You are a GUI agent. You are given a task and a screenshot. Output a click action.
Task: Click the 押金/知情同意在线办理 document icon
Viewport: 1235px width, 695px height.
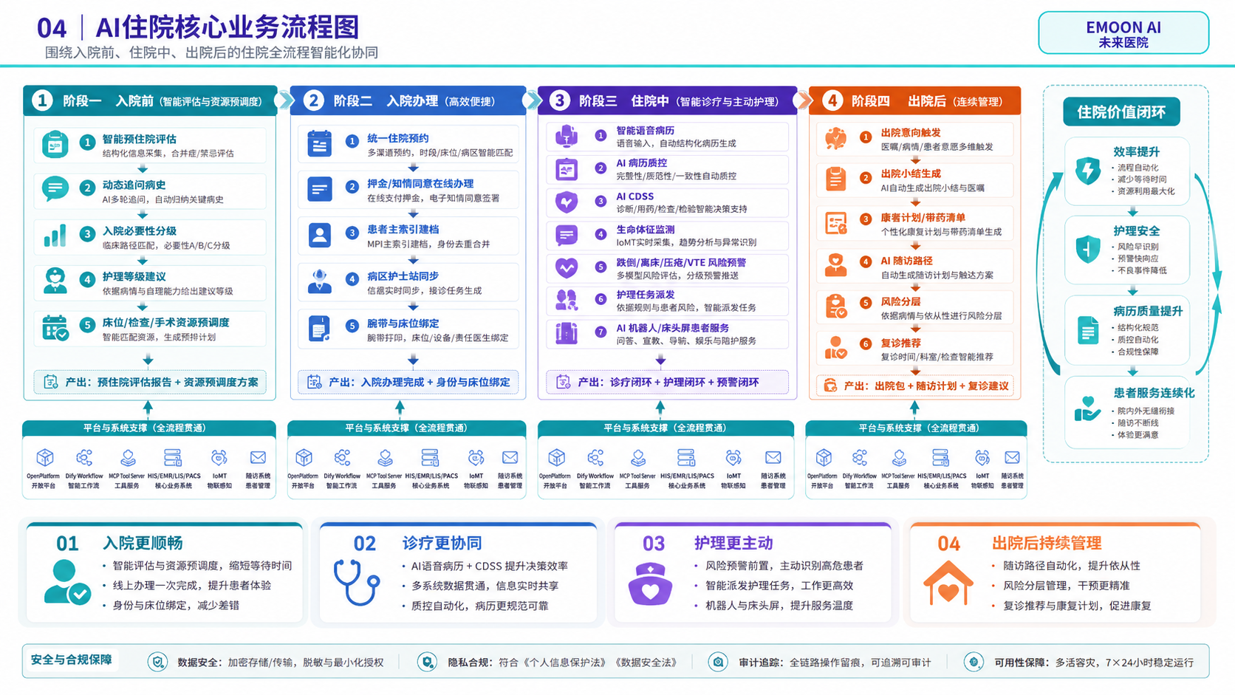tap(319, 190)
